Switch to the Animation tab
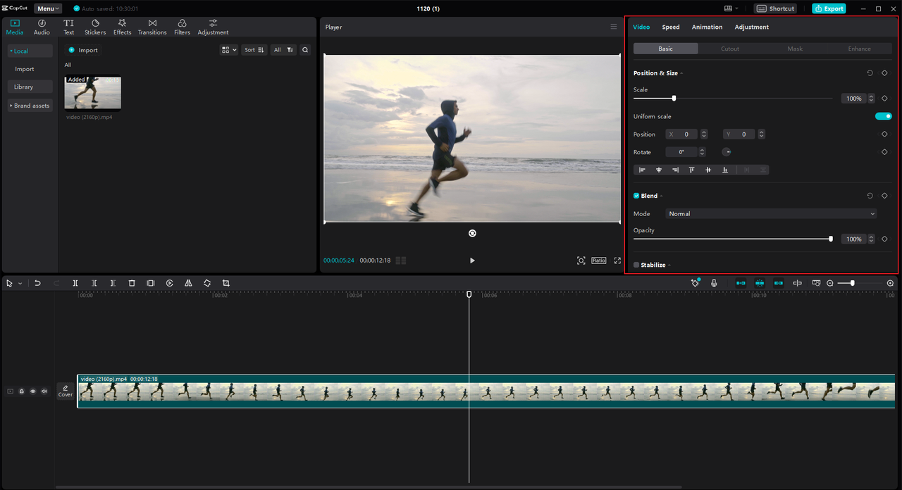Viewport: 902px width, 490px height. pyautogui.click(x=707, y=27)
